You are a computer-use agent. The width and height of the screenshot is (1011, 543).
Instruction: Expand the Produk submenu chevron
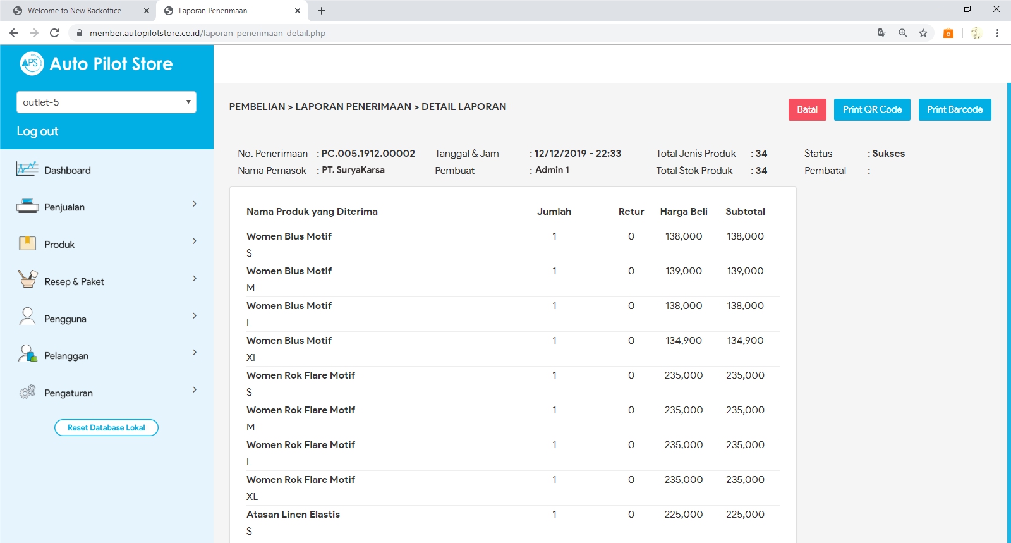(195, 241)
